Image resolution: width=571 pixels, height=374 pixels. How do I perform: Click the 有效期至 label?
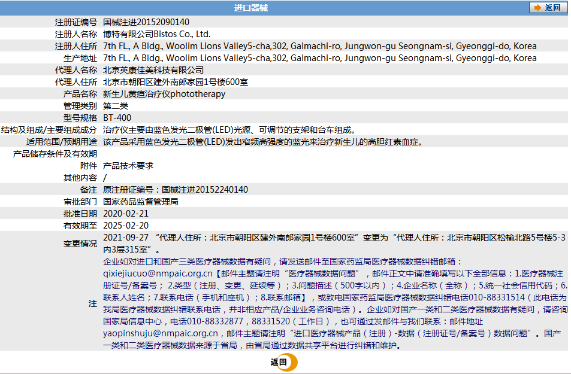coord(80,226)
